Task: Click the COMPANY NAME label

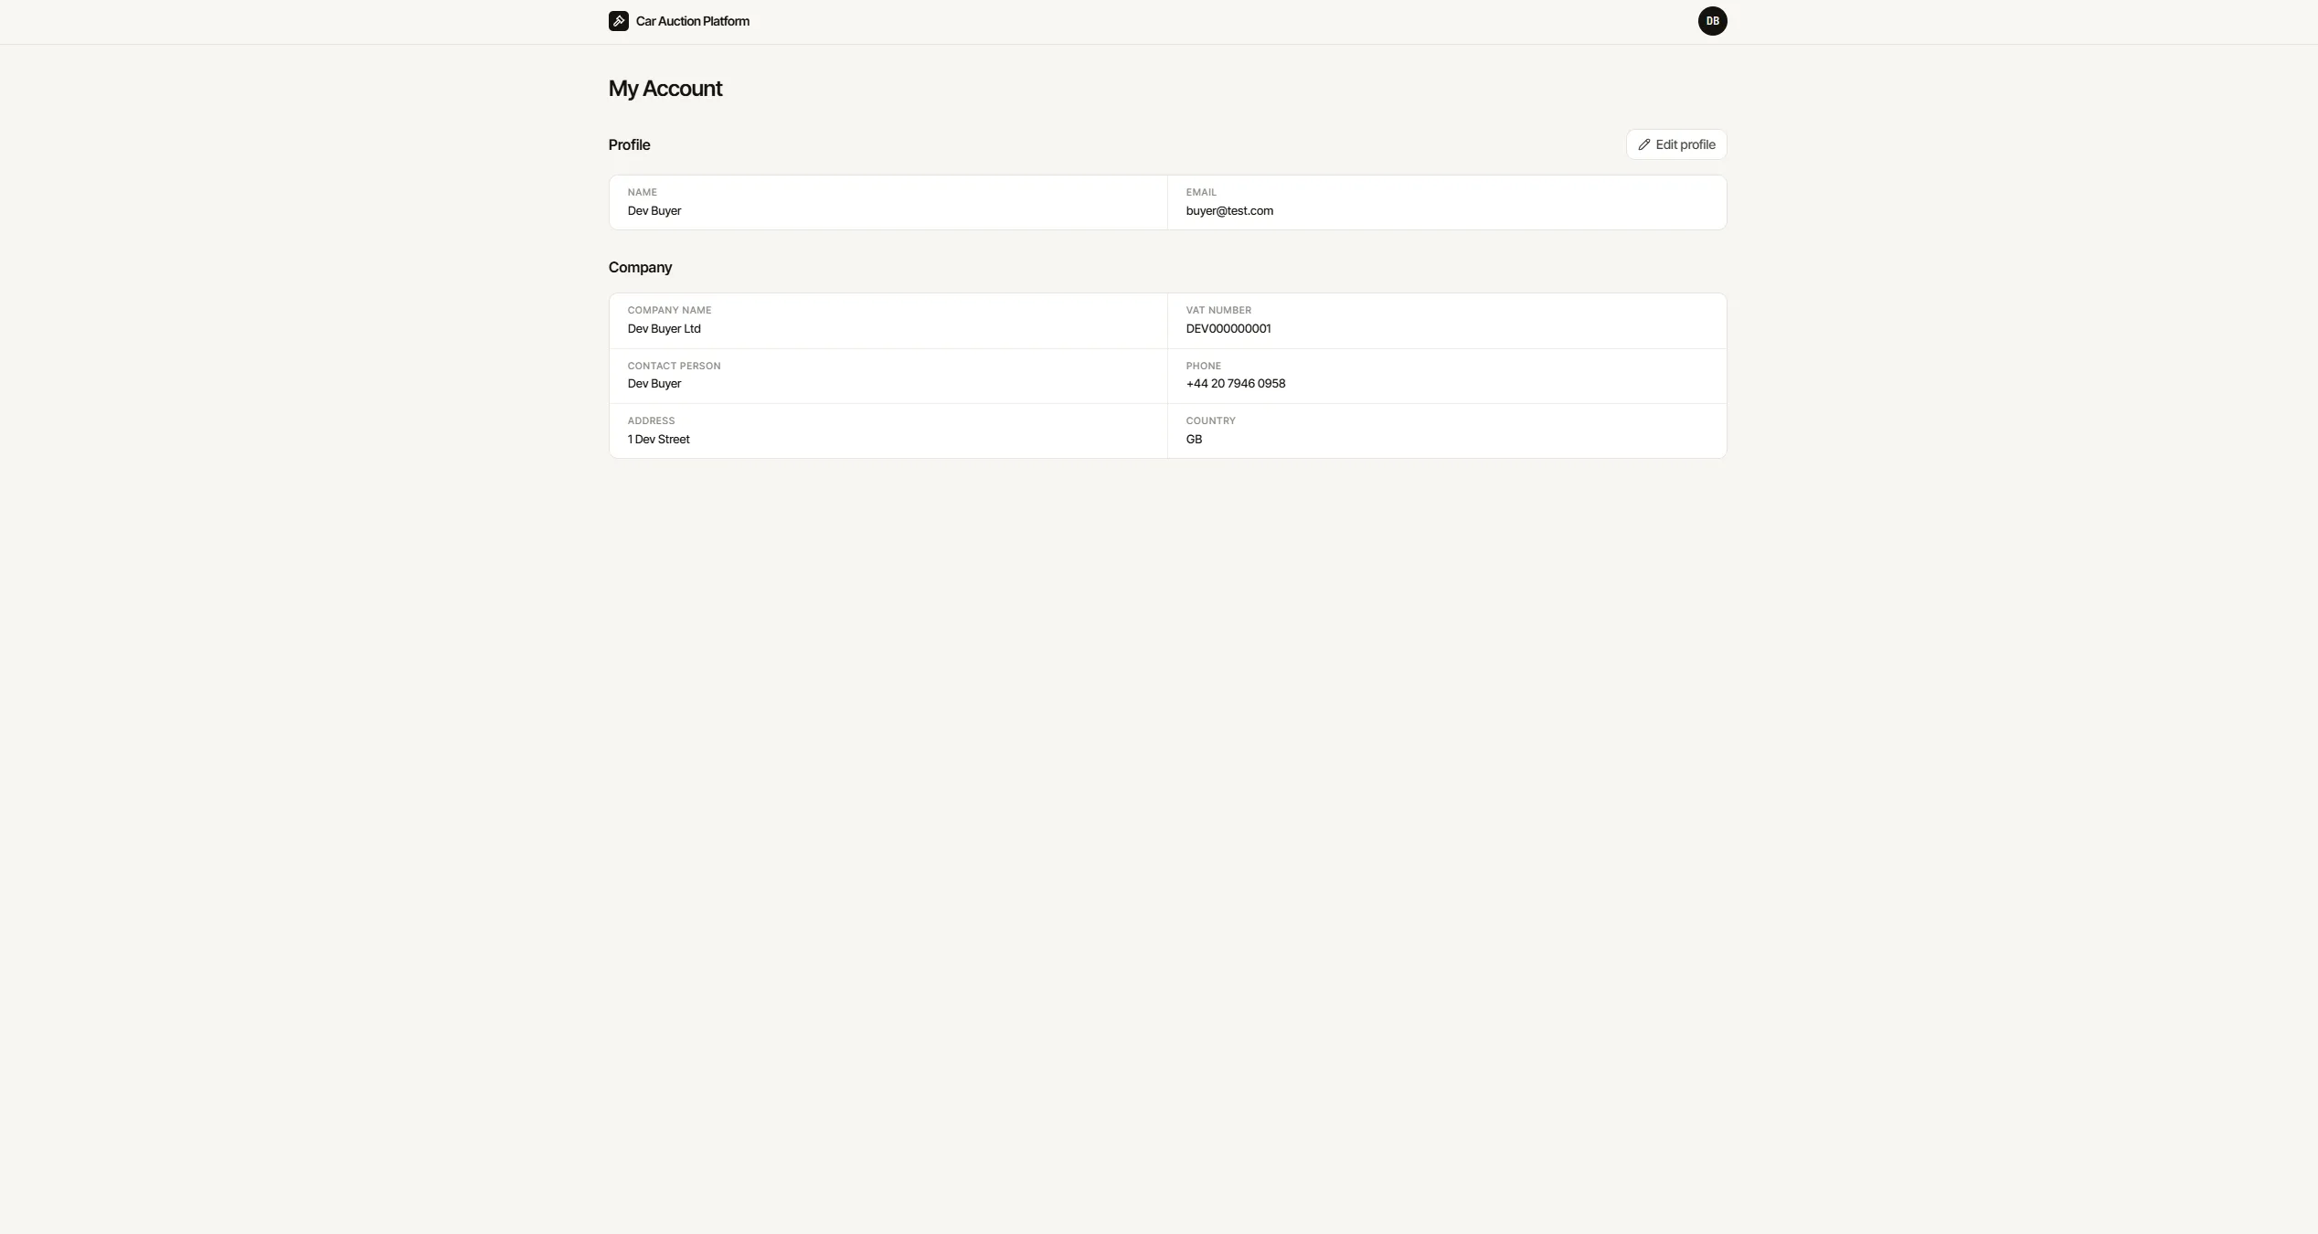Action: tap(669, 310)
